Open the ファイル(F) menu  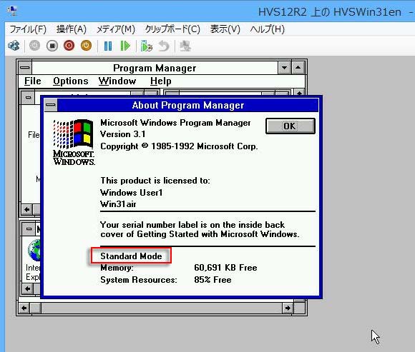pos(28,29)
